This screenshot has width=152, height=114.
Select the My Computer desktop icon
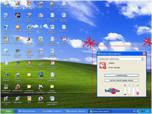tap(6, 16)
